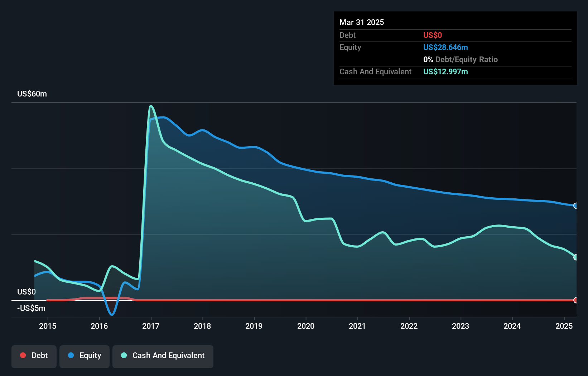
Task: Click the red Debt legend dot
Action: (23, 355)
